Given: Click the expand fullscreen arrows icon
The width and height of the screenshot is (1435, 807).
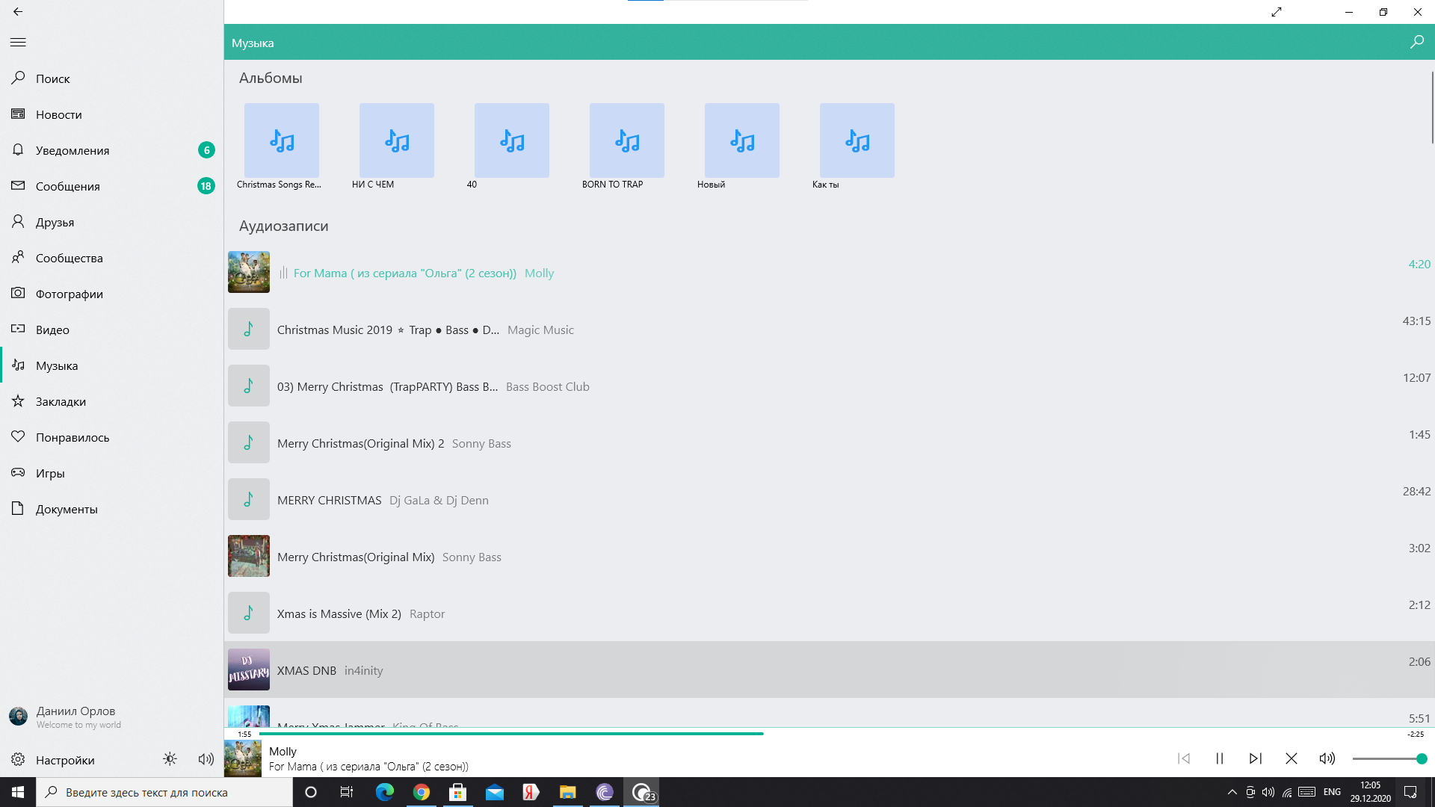Looking at the screenshot, I should click(1277, 12).
